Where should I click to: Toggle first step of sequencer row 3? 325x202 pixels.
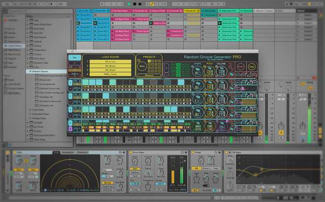tap(85, 109)
